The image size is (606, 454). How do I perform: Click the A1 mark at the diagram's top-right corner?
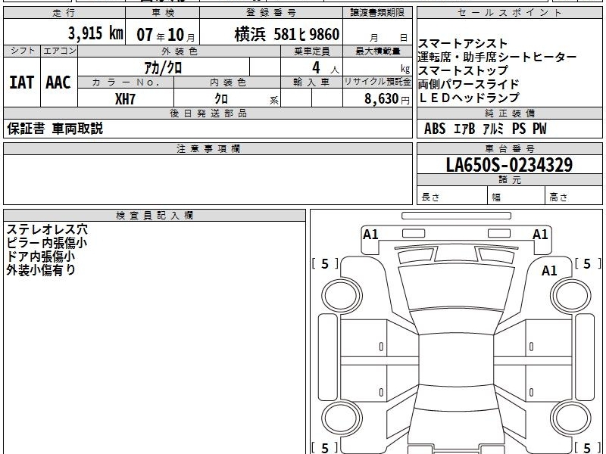click(x=540, y=235)
